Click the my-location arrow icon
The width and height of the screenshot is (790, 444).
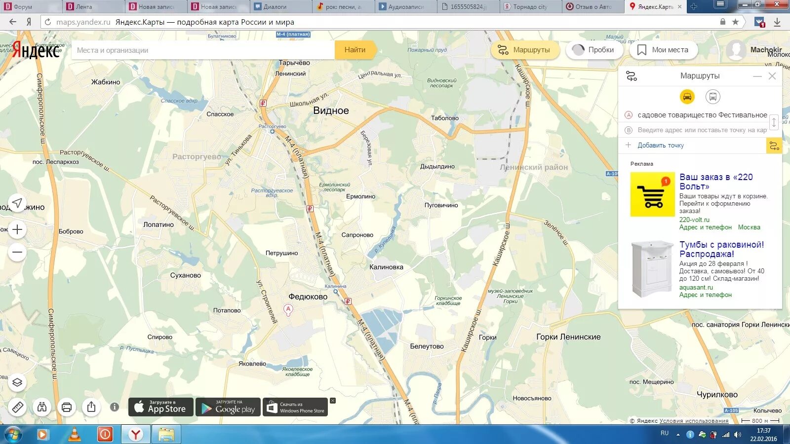17,203
